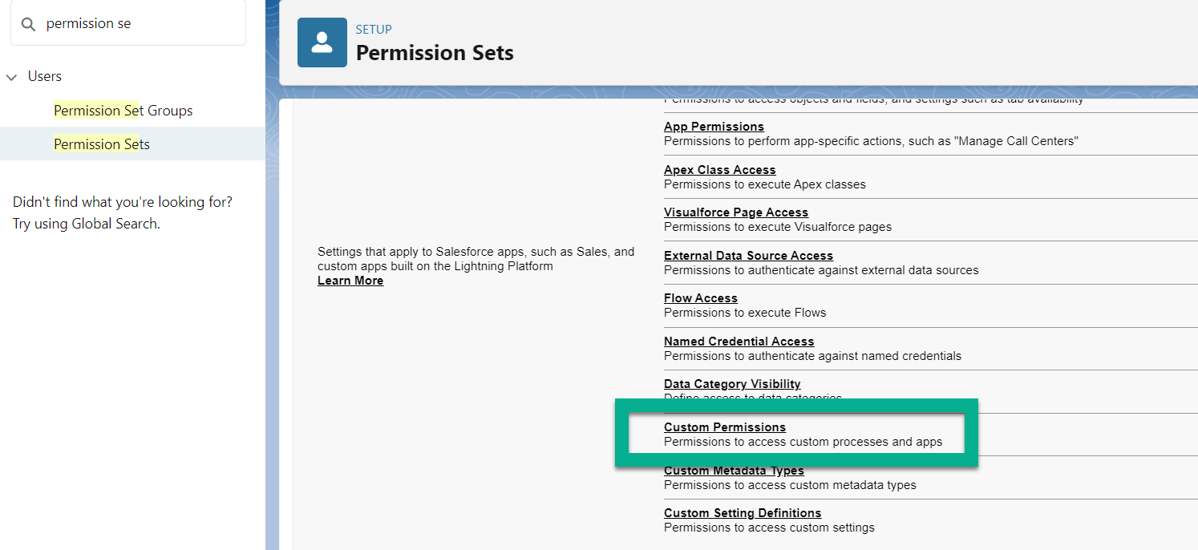Collapse the Users section in sidebar
The width and height of the screenshot is (1198, 550).
[x=11, y=75]
